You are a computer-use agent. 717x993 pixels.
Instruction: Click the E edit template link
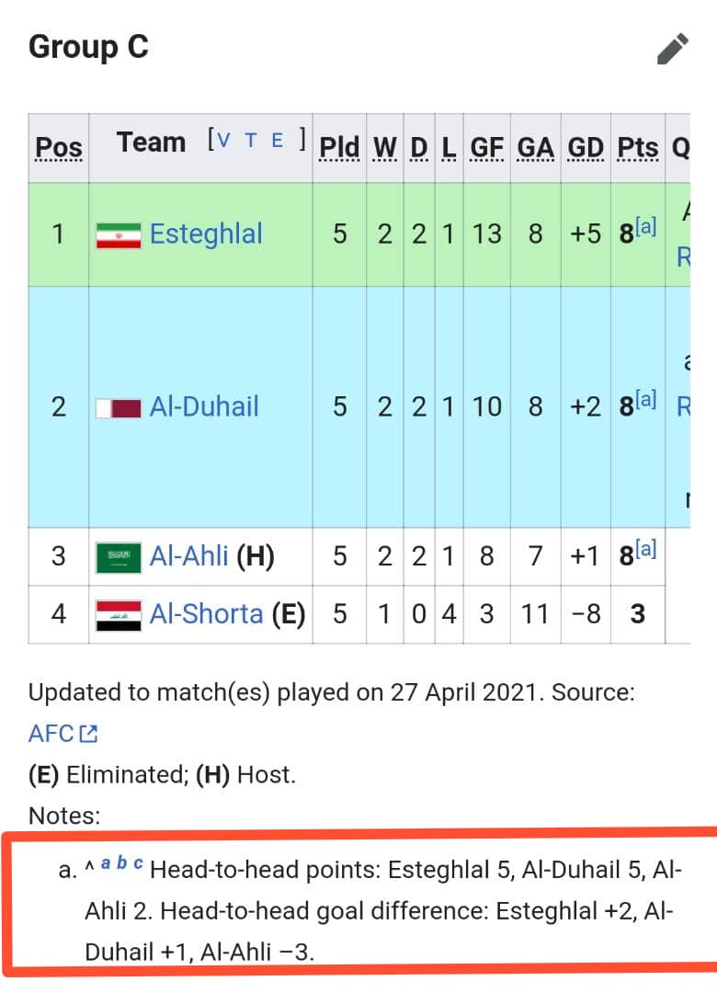click(278, 141)
